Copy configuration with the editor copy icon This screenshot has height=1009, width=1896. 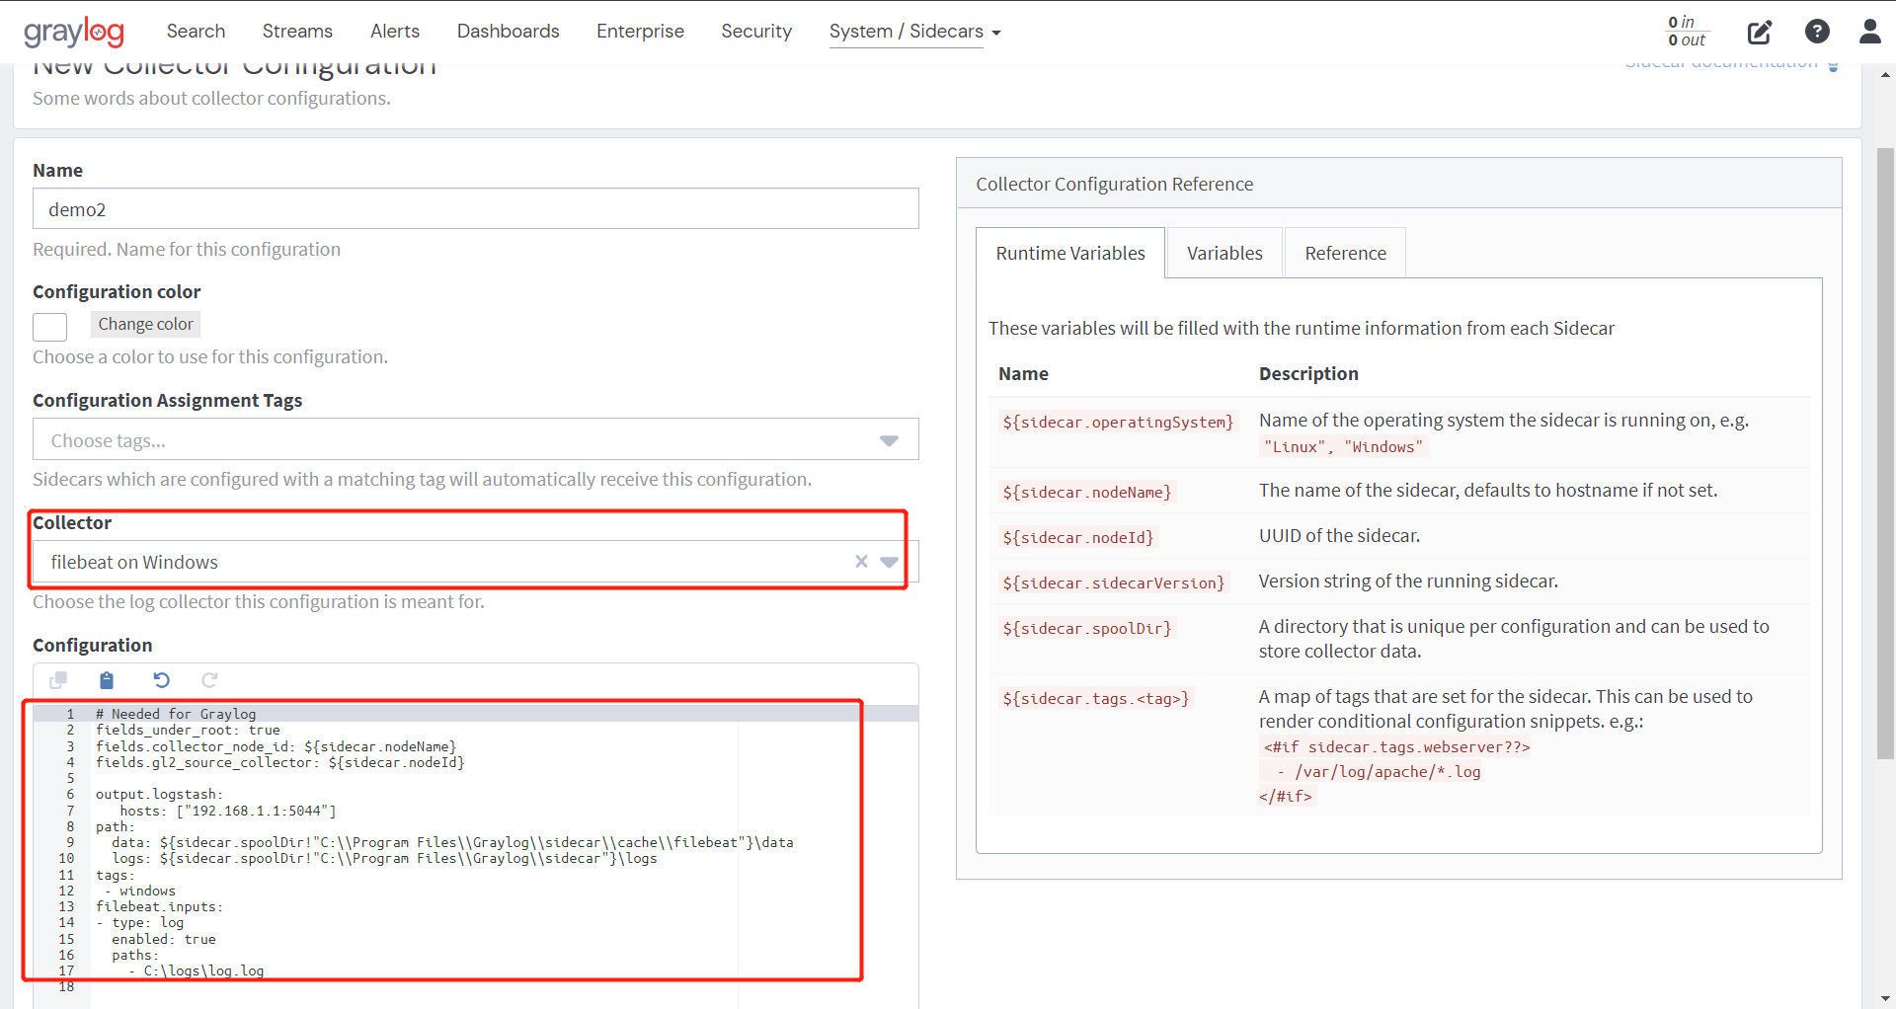pyautogui.click(x=58, y=680)
